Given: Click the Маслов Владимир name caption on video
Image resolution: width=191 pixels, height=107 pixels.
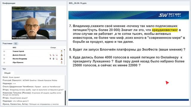Looking at the screenshot, I should [x=19, y=38].
